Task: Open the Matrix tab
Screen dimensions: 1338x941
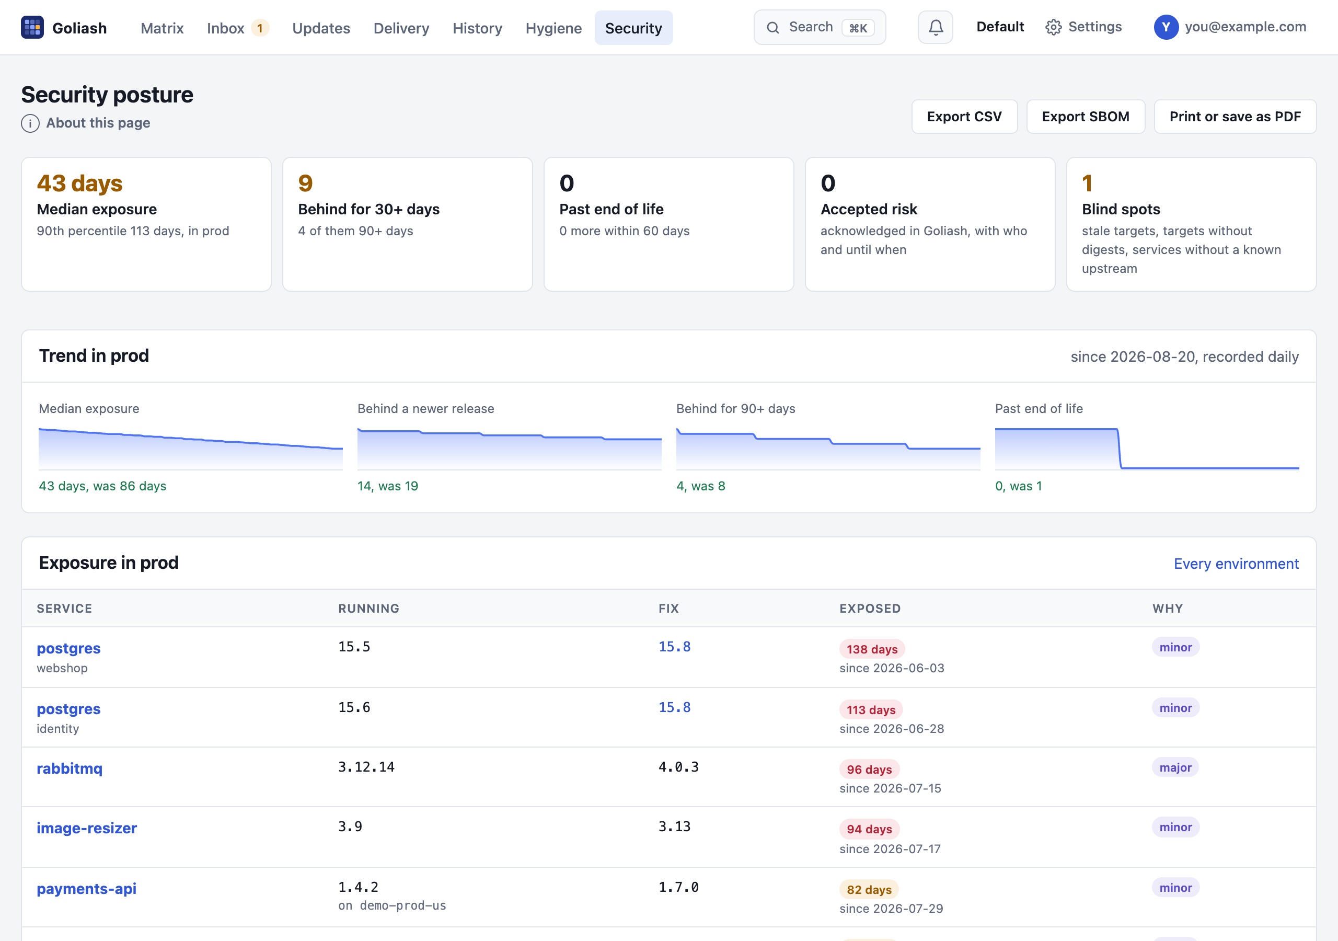Action: pos(162,28)
